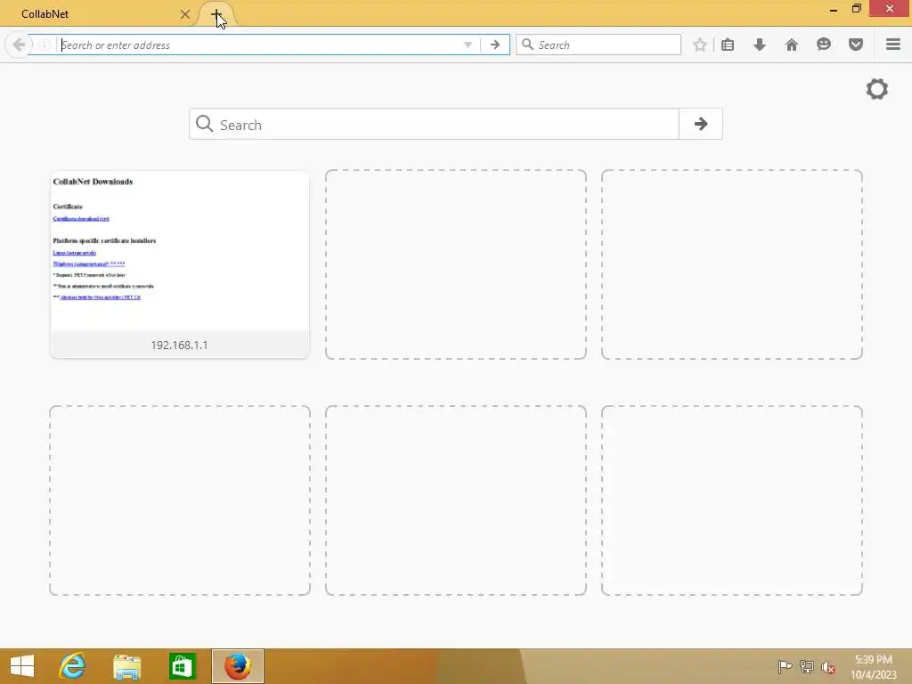Close the CollabNet tab
This screenshot has width=912, height=684.
185,14
